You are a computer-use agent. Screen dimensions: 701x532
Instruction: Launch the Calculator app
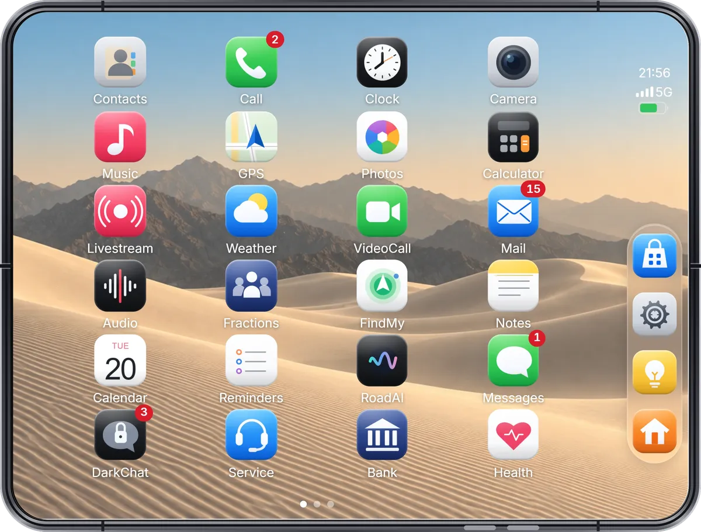(x=513, y=137)
